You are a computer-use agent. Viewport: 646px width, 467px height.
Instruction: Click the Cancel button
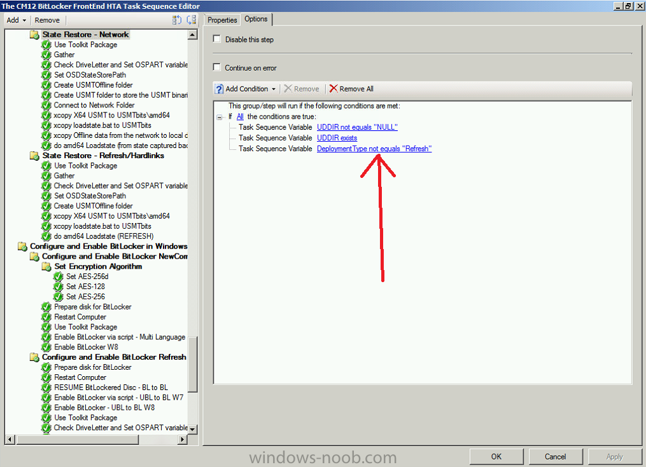coord(556,457)
